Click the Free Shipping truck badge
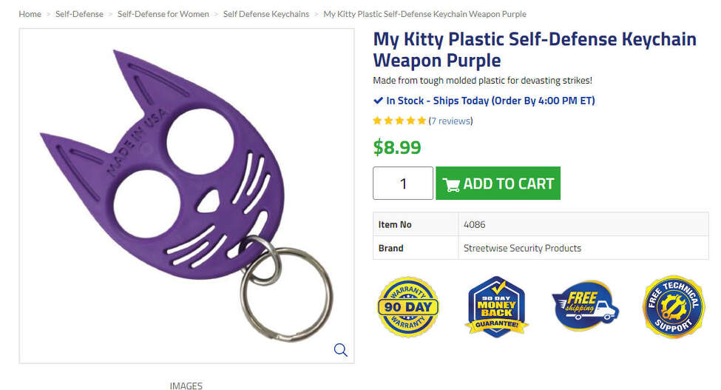The image size is (721, 390). point(585,306)
